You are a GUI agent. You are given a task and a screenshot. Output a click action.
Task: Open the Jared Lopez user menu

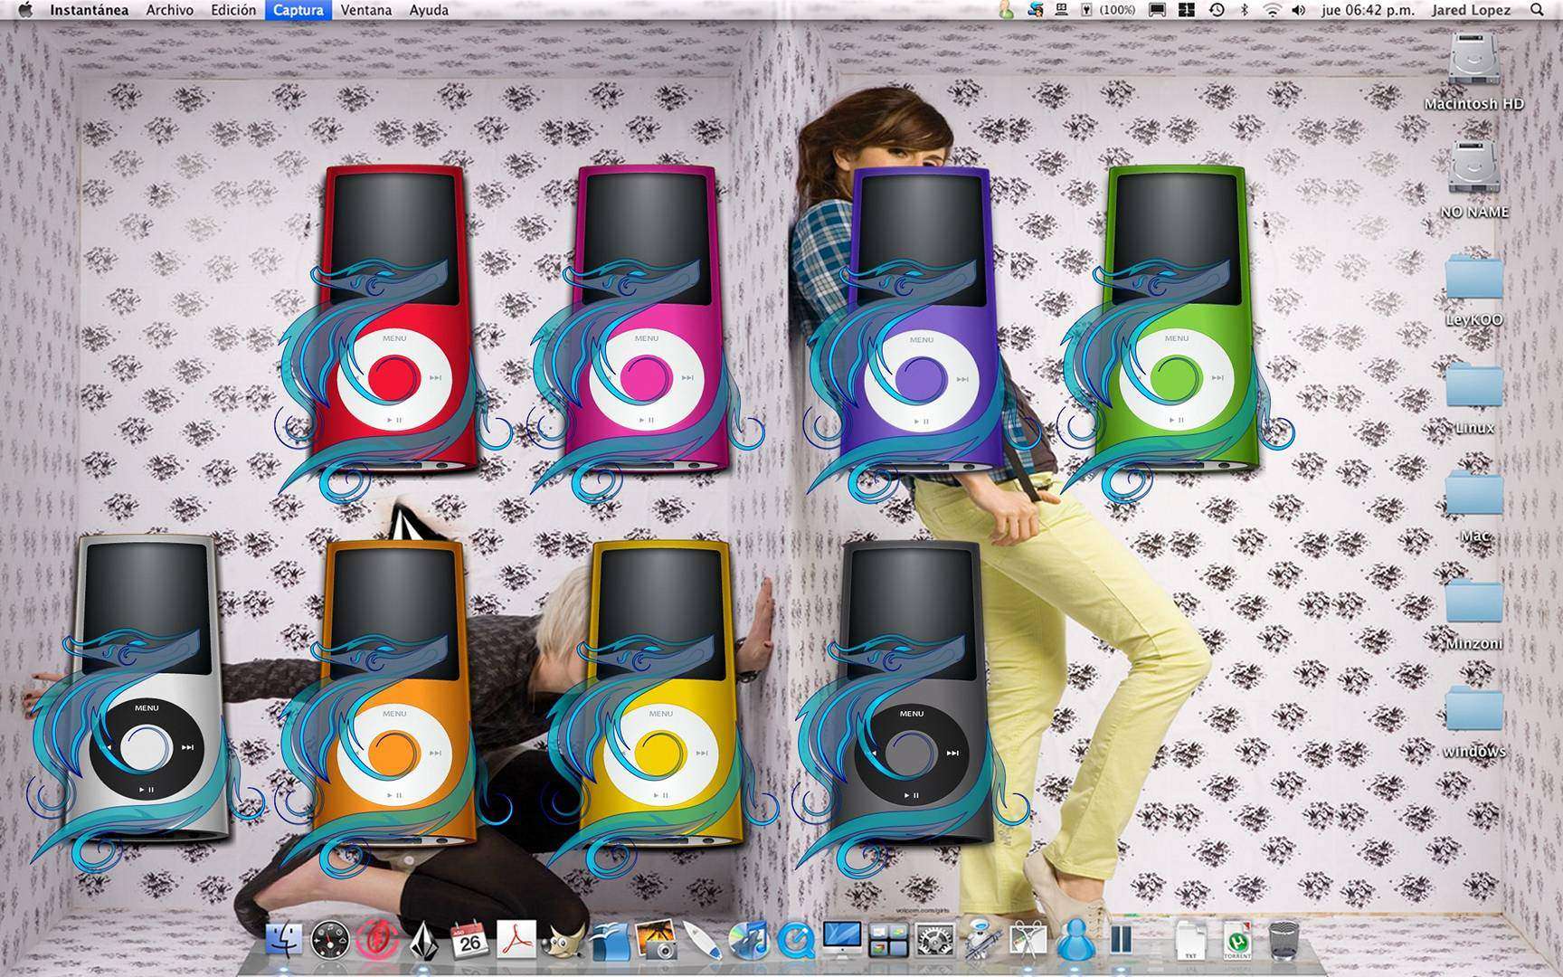pyautogui.click(x=1471, y=10)
